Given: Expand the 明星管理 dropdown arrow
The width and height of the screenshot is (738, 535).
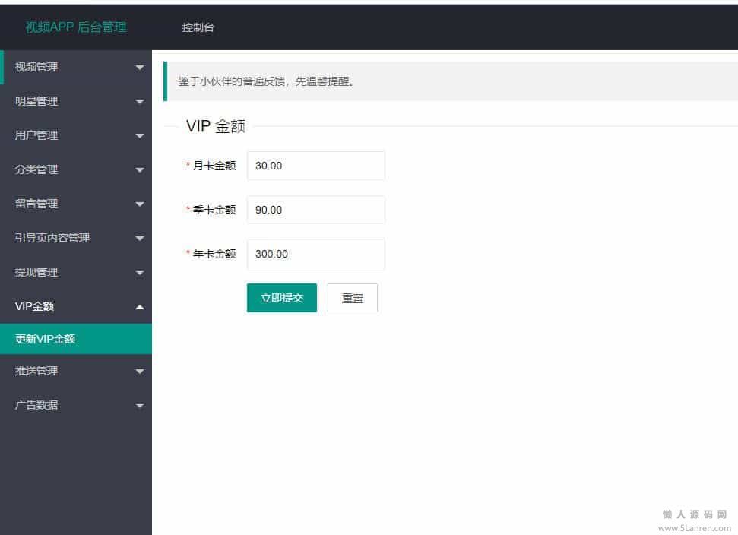Looking at the screenshot, I should 139,102.
